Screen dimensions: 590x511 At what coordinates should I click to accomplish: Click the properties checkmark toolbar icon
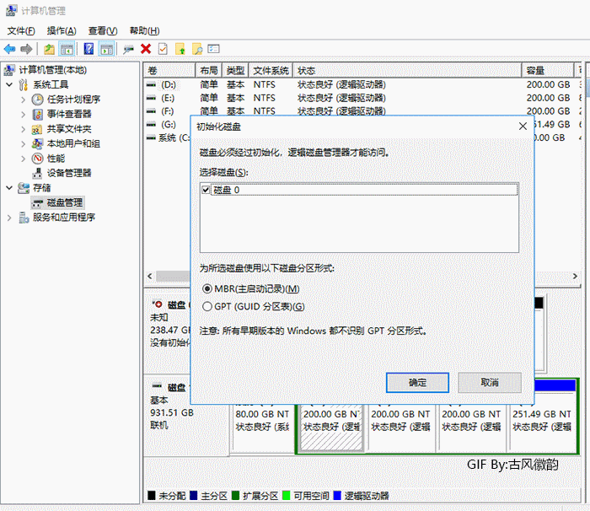163,49
